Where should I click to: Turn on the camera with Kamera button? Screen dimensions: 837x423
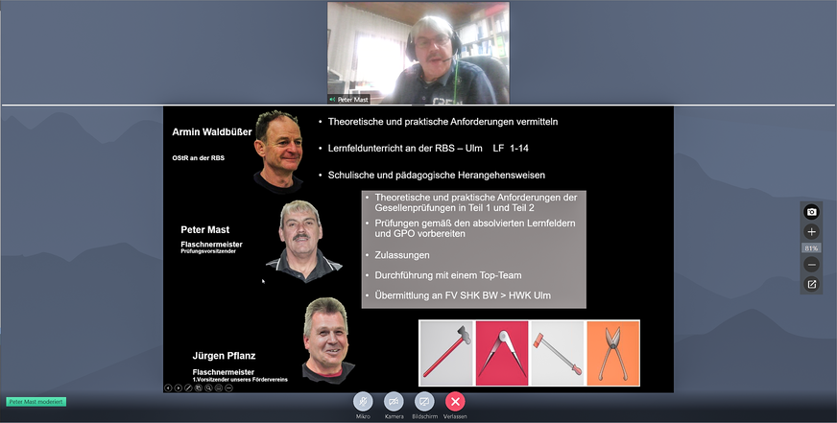[x=394, y=401]
